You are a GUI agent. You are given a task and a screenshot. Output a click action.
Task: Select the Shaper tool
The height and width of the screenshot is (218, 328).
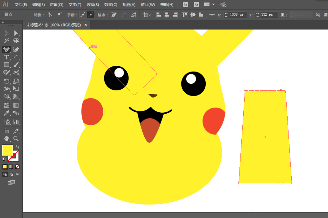click(7, 72)
